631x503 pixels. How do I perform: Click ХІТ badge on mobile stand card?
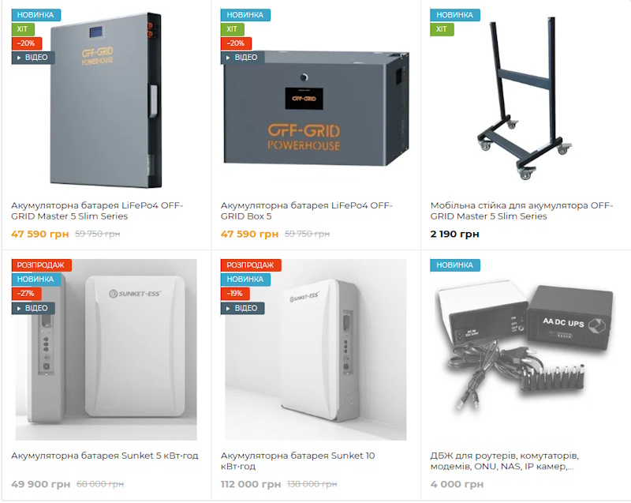click(x=442, y=29)
